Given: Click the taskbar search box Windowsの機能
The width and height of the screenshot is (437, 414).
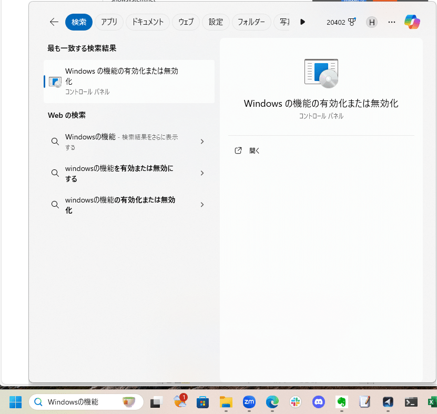Looking at the screenshot, I should coord(86,402).
